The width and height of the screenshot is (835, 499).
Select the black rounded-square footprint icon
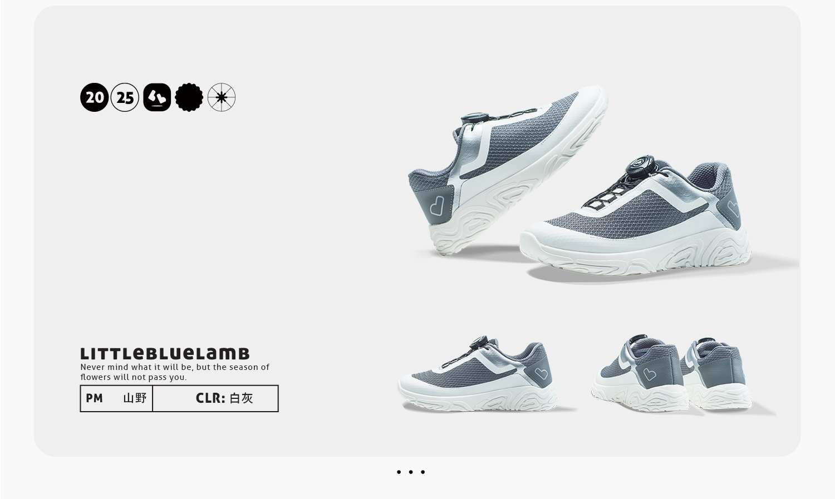[157, 97]
